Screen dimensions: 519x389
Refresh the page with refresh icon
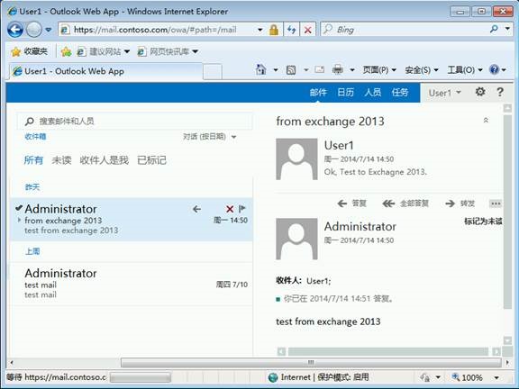[291, 30]
